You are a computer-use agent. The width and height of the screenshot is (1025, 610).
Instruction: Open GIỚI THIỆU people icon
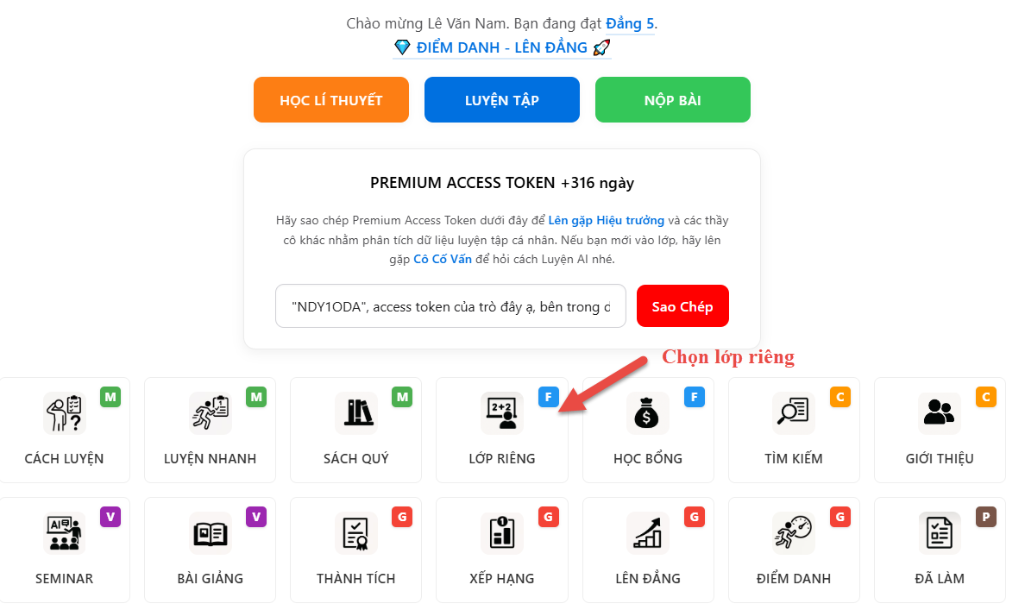[x=940, y=412]
